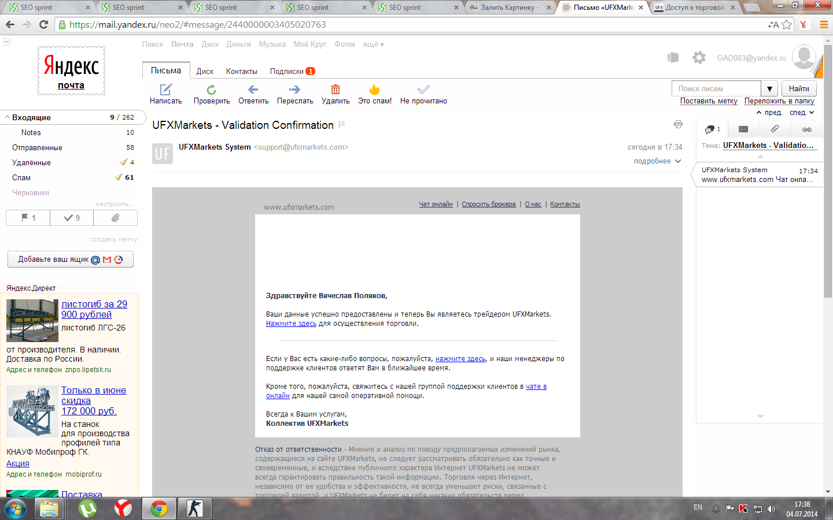This screenshot has width=833, height=520.
Task: Click Переложить в папку link
Action: (779, 101)
